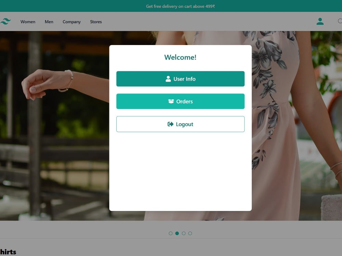Go to the Company page
The image size is (342, 256).
coord(71,22)
